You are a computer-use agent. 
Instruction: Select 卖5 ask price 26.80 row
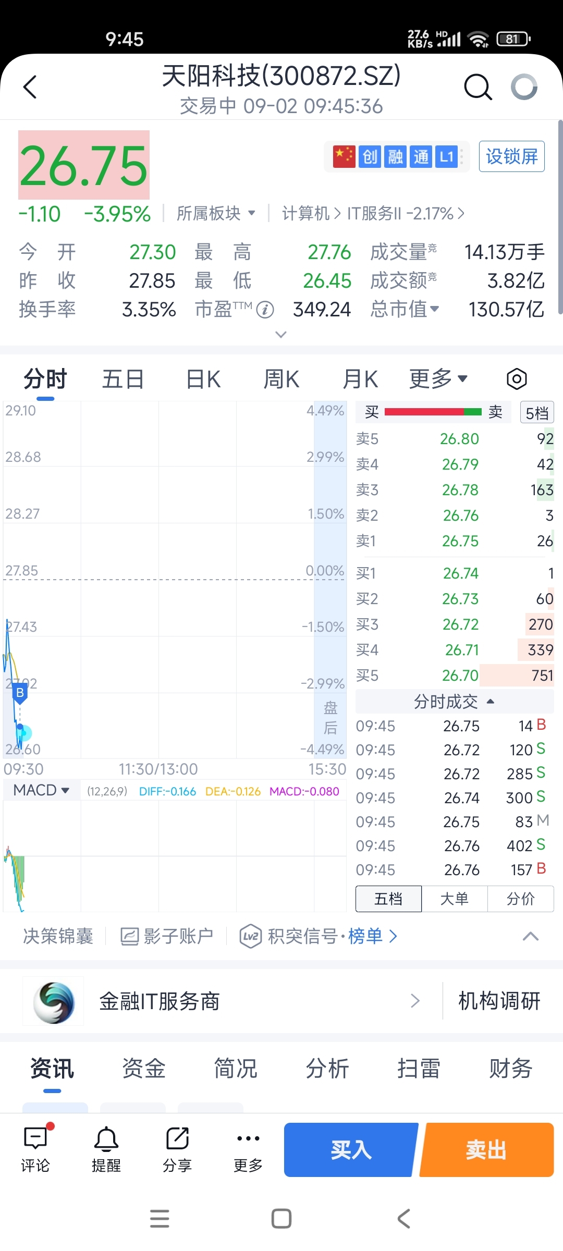(455, 439)
